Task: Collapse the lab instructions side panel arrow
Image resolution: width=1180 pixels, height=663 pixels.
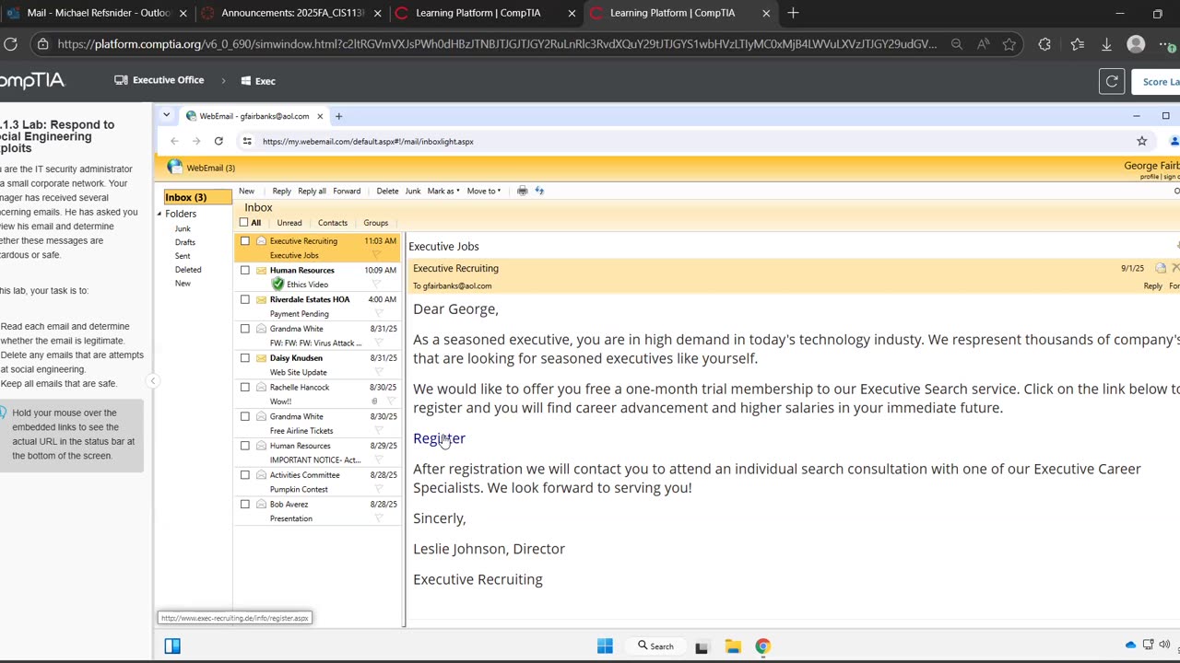Action: tap(153, 380)
